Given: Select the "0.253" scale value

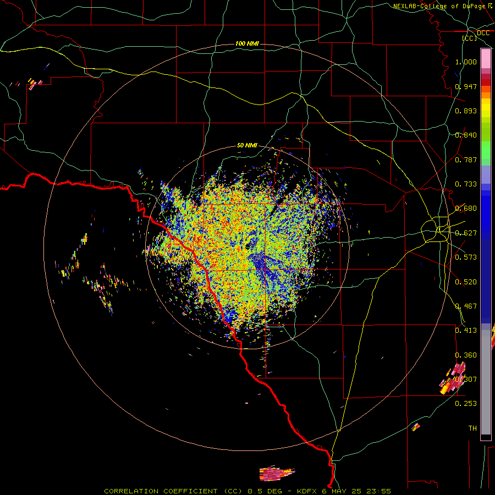Looking at the screenshot, I should coord(466,404).
